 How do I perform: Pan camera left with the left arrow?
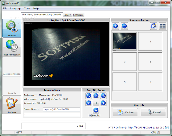pos(89,103)
